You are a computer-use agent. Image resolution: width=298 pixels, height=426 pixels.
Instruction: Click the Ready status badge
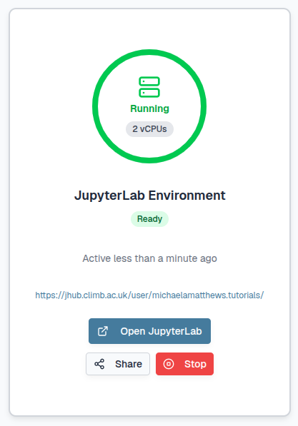tap(149, 219)
